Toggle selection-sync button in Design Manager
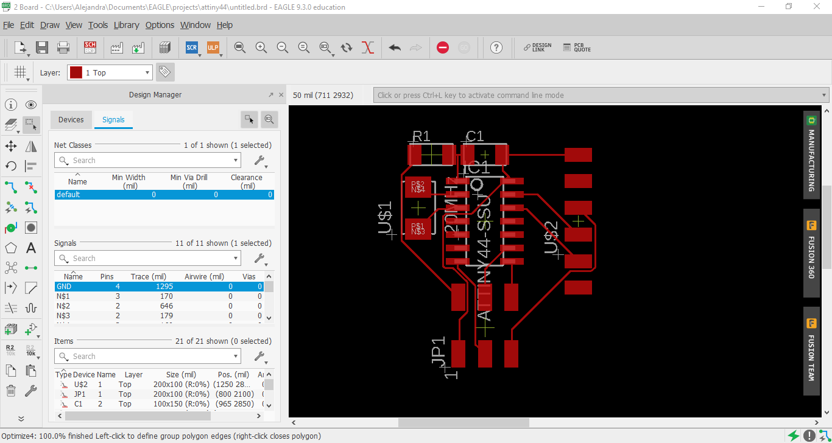This screenshot has width=832, height=443. (249, 120)
